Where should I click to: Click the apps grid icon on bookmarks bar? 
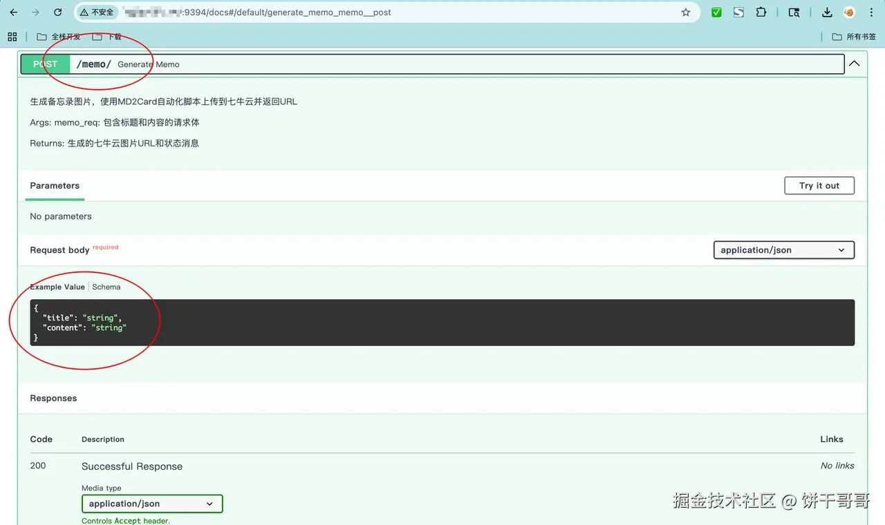tap(12, 36)
